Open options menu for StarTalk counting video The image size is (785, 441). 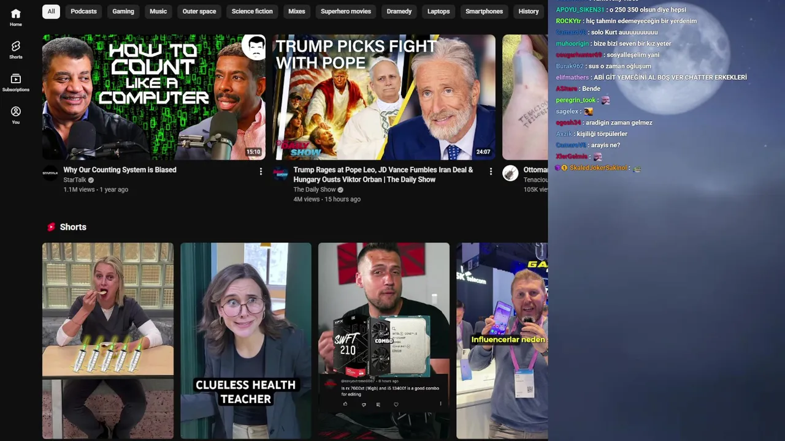261,171
